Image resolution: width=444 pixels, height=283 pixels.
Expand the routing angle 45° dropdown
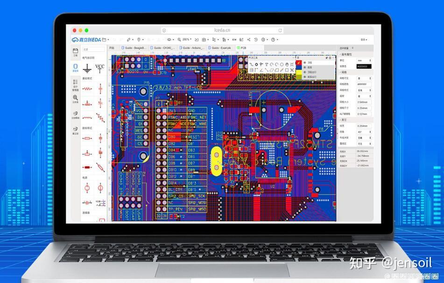tap(364, 132)
